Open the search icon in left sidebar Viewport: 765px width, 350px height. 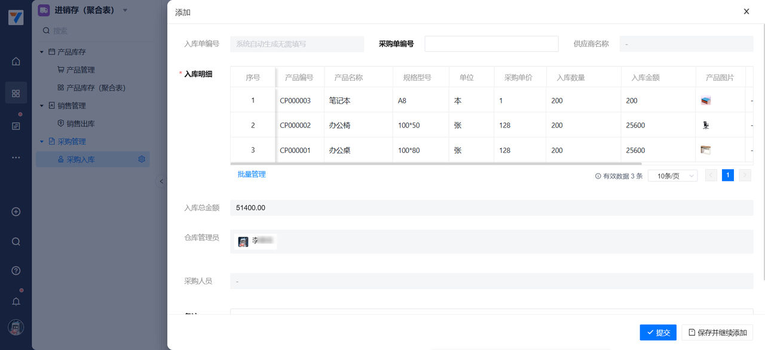16,242
